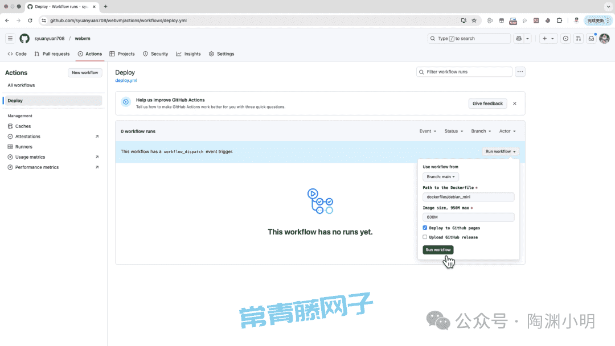Image resolution: width=615 pixels, height=346 pixels.
Task: Open external link icon beside Performance metrics
Action: (97, 167)
